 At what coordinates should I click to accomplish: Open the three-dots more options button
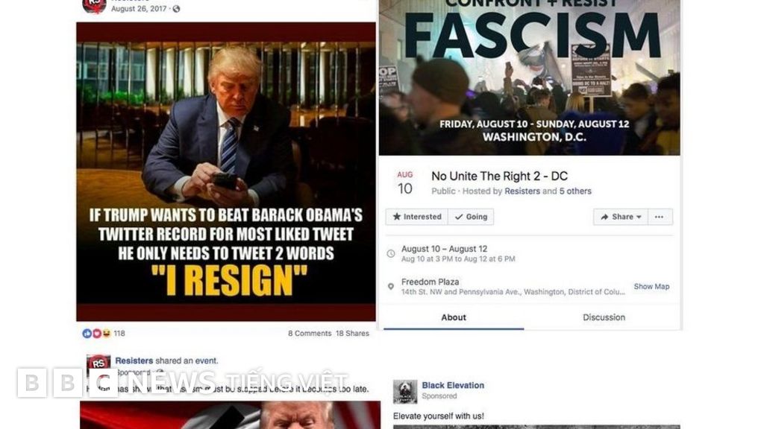coord(660,217)
